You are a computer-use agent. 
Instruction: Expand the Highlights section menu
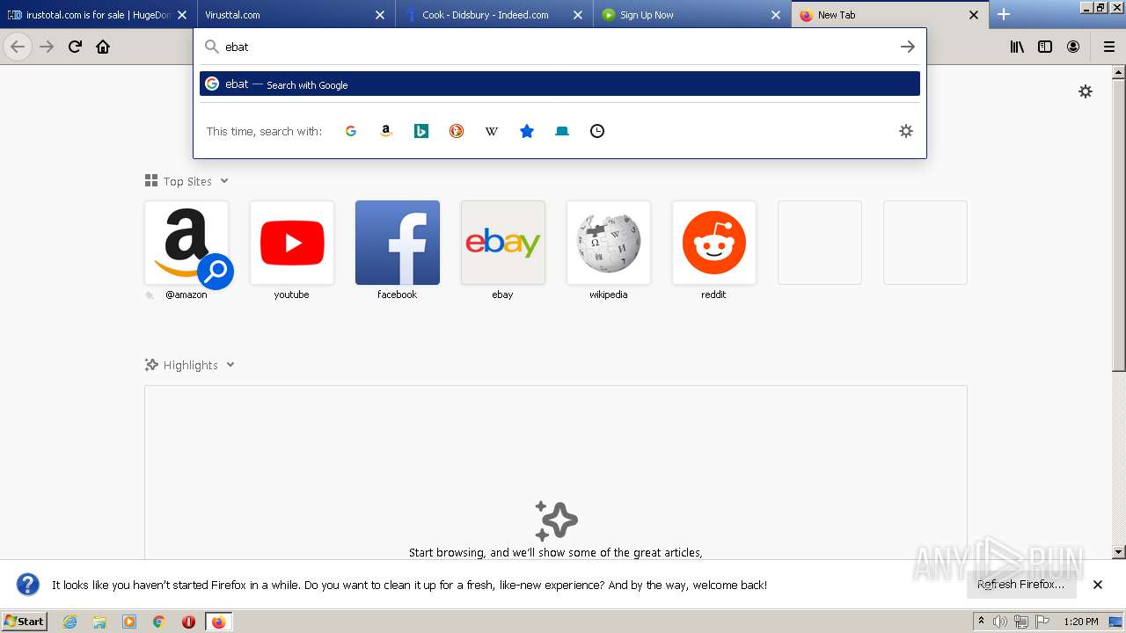click(x=230, y=365)
